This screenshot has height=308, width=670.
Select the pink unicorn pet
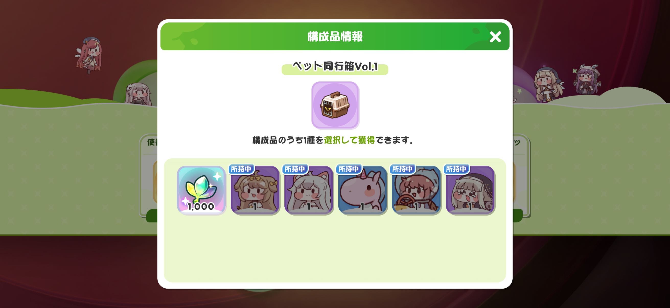tap(363, 190)
